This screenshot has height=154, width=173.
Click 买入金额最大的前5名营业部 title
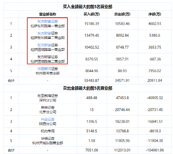88,7
